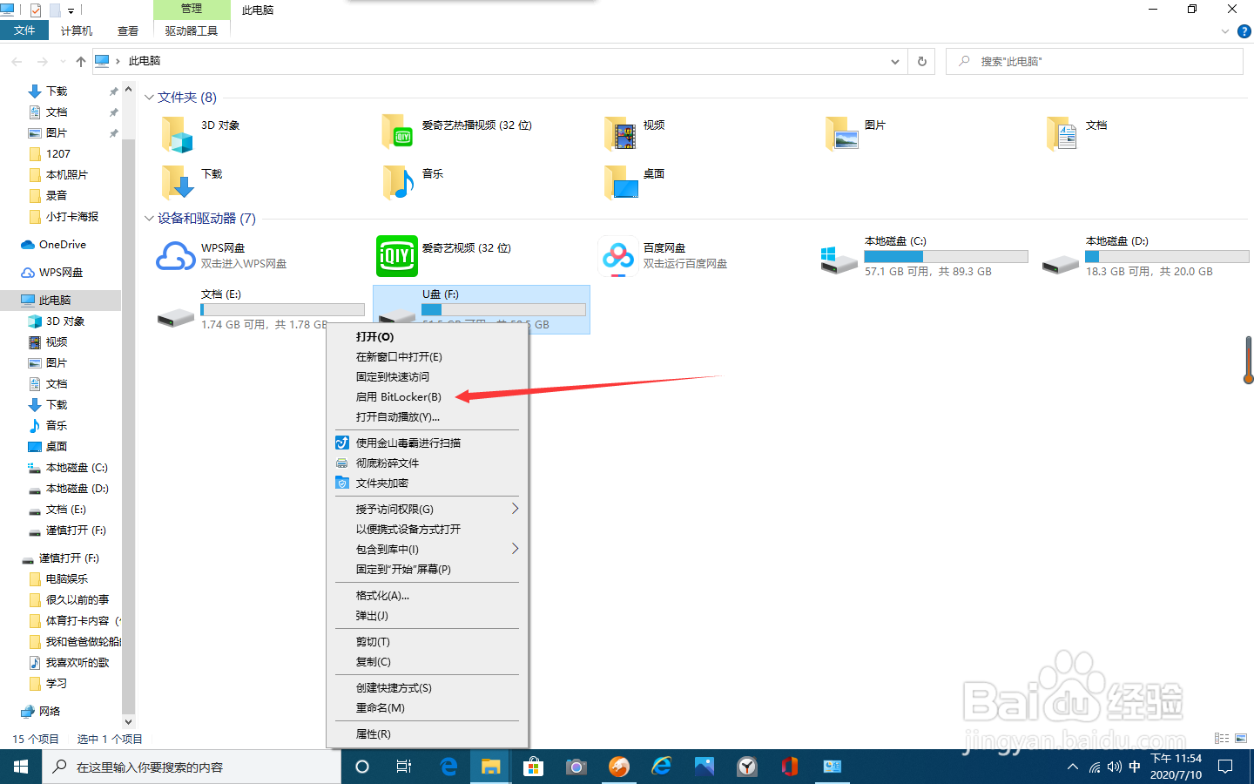Choose 属性(R) in context menu
Viewport: 1254px width, 784px height.
click(x=428, y=733)
